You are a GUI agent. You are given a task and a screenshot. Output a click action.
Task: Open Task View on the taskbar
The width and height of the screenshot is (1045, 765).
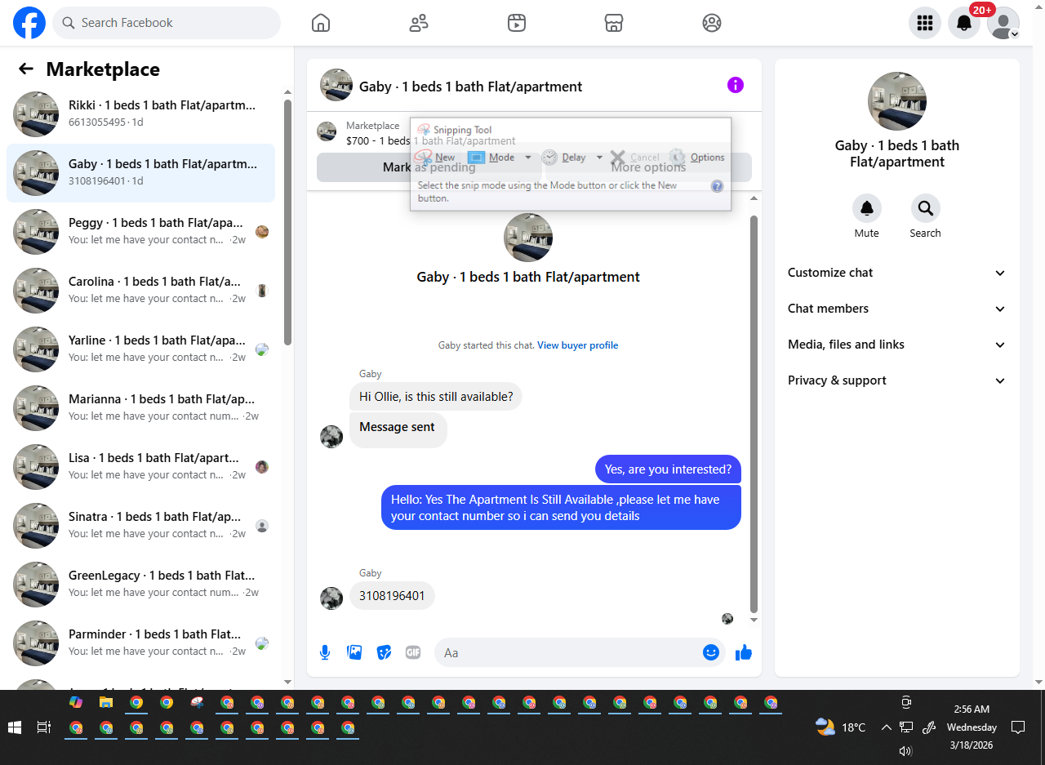pyautogui.click(x=44, y=727)
